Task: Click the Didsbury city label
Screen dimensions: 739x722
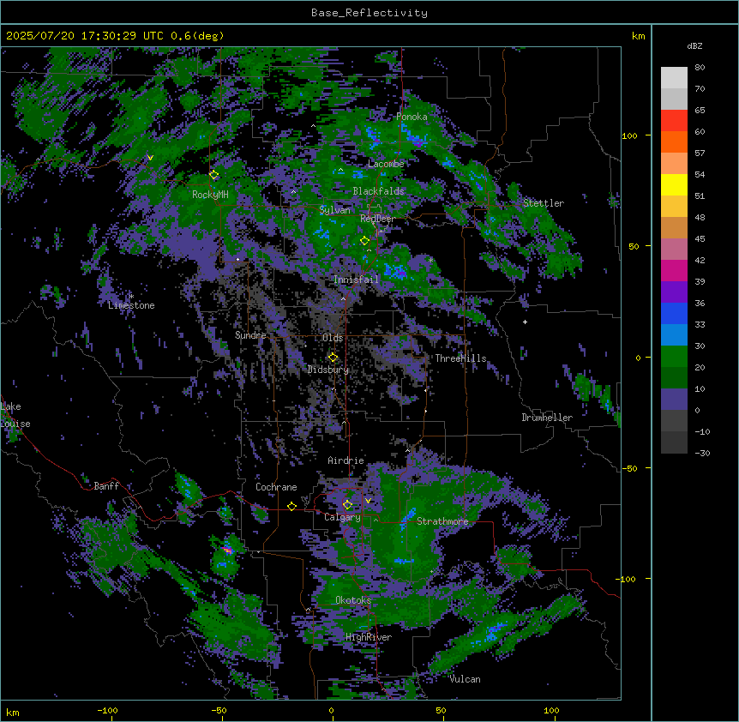Action: 328,370
